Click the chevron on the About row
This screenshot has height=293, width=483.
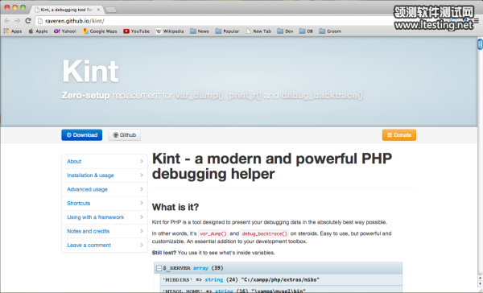[142, 161]
